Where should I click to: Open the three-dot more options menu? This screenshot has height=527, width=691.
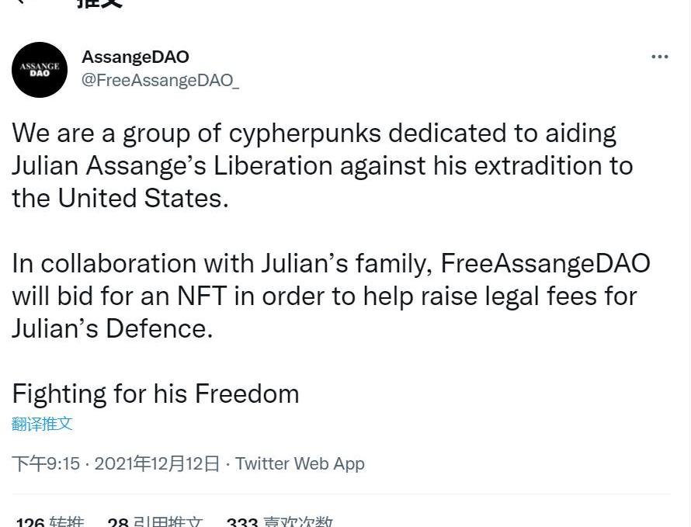point(660,57)
